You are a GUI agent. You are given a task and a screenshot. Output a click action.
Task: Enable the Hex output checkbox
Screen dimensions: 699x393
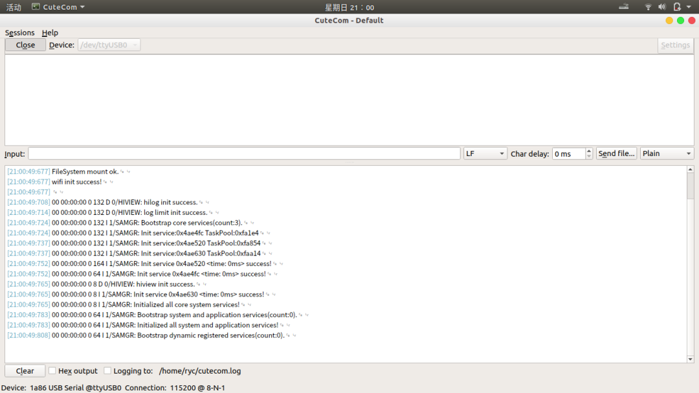coord(52,371)
